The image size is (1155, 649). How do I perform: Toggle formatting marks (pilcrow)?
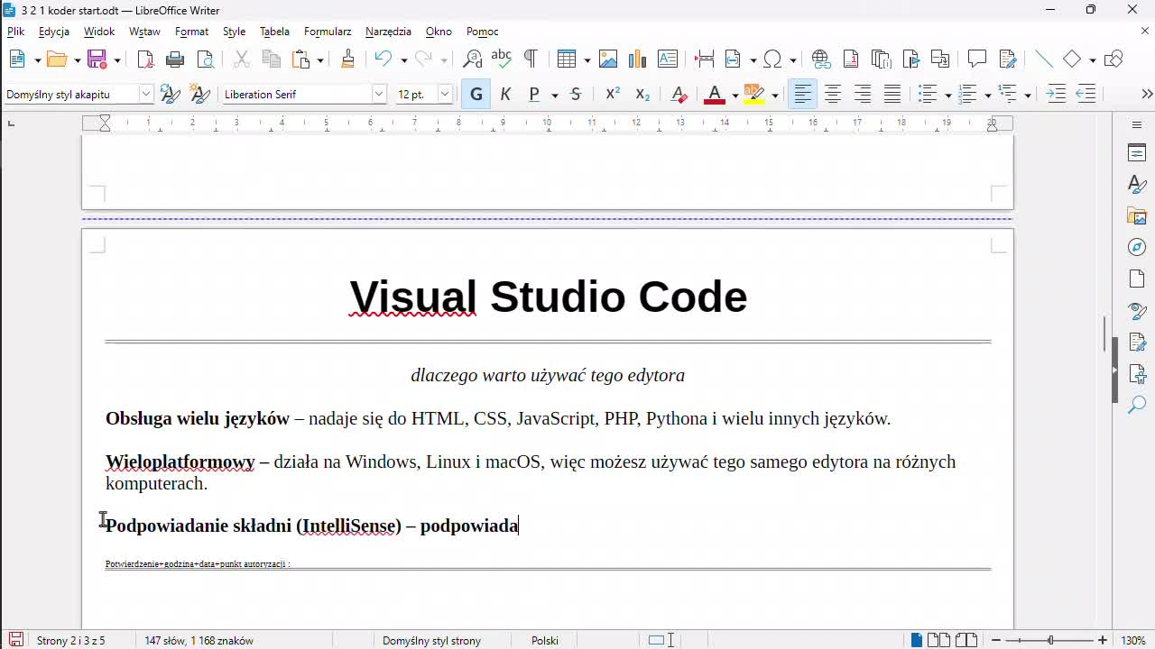(x=531, y=59)
